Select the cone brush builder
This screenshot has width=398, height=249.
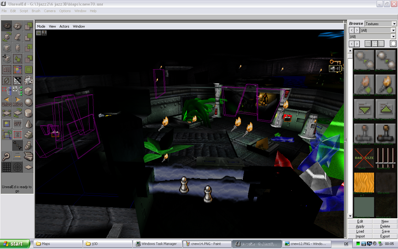(x=28, y=124)
